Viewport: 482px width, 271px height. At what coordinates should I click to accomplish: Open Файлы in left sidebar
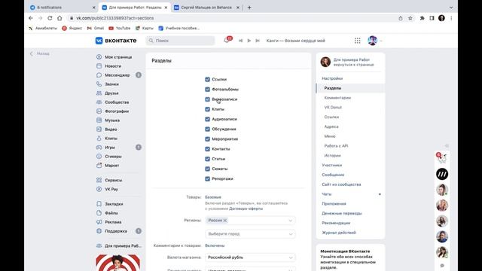coord(111,213)
